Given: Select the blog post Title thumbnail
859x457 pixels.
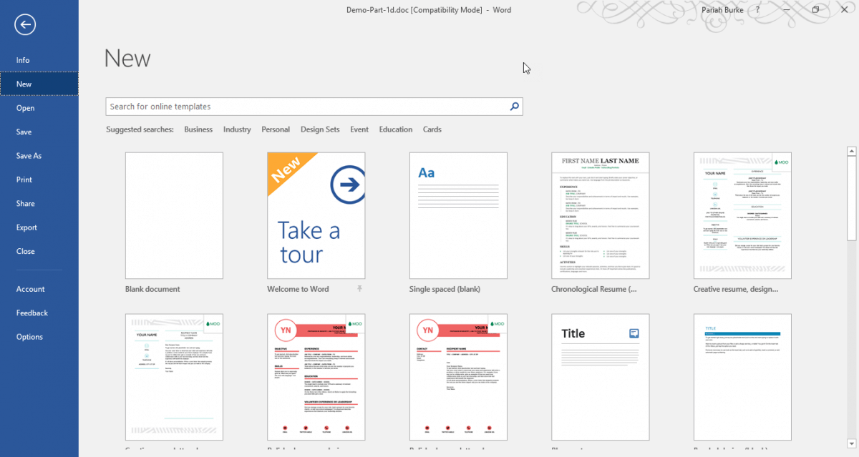Looking at the screenshot, I should pos(601,377).
